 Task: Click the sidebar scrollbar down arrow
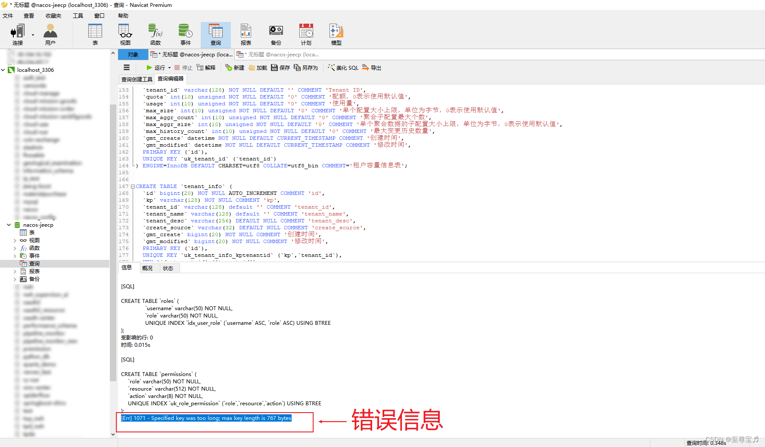pyautogui.click(x=113, y=435)
